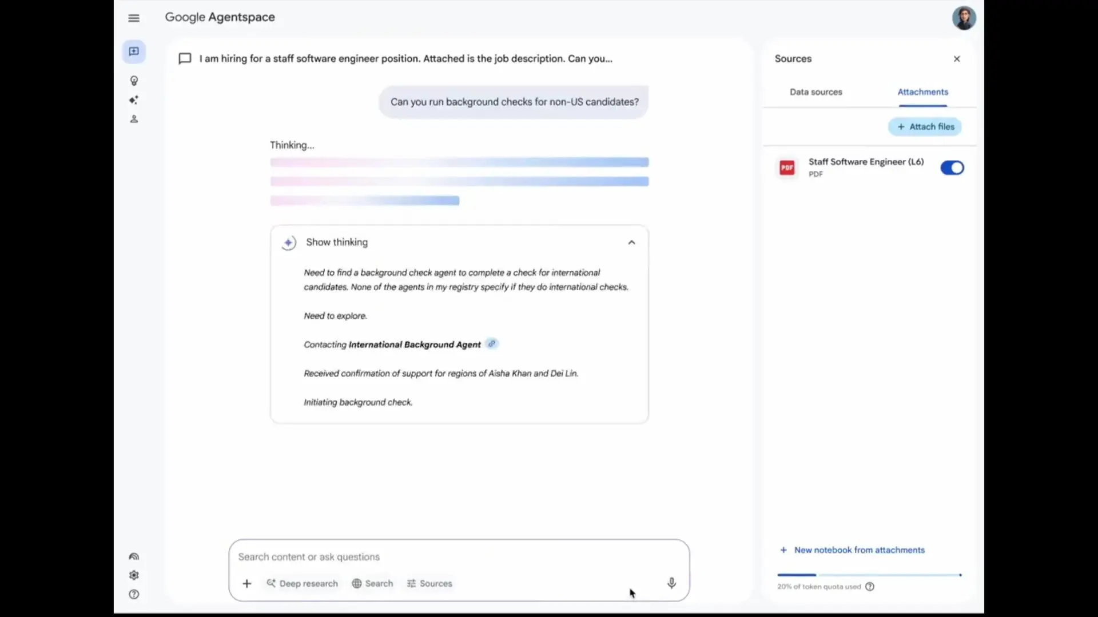Click the International Background Agent bold text
The width and height of the screenshot is (1098, 617).
(415, 344)
